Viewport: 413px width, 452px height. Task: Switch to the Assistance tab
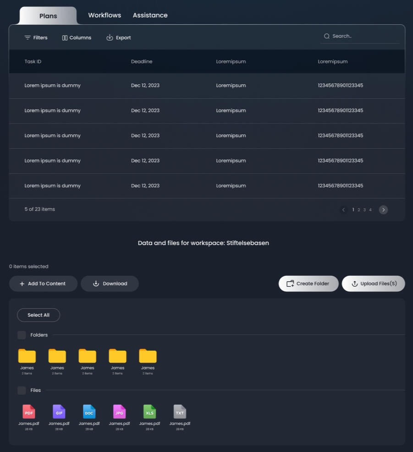150,15
